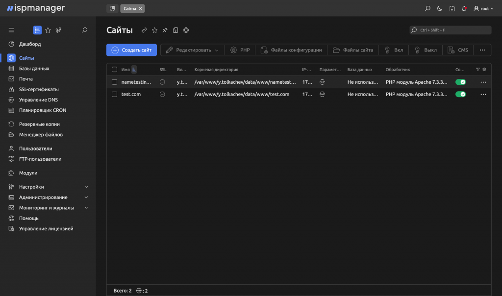Click the Файлы сайта button
502x296 pixels.
353,50
